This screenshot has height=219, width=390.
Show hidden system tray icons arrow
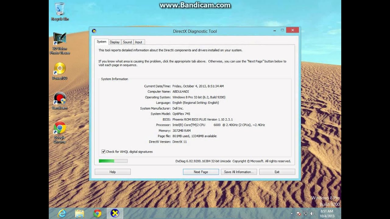pos(292,214)
